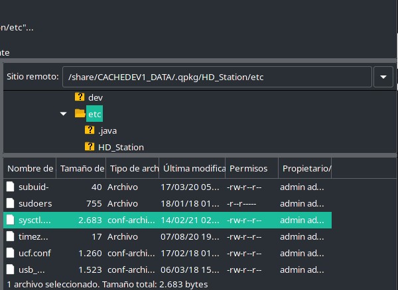Click into the remote path input field
The width and height of the screenshot is (398, 290).
[216, 77]
